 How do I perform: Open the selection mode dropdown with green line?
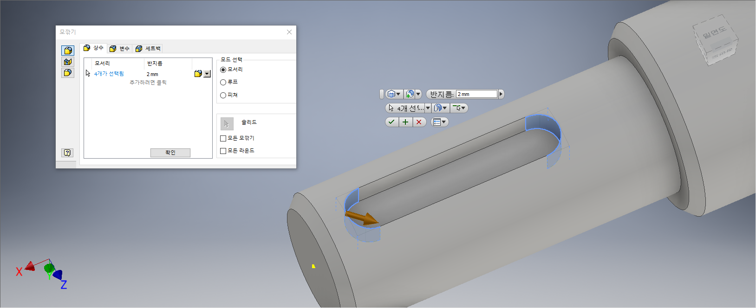click(x=459, y=108)
